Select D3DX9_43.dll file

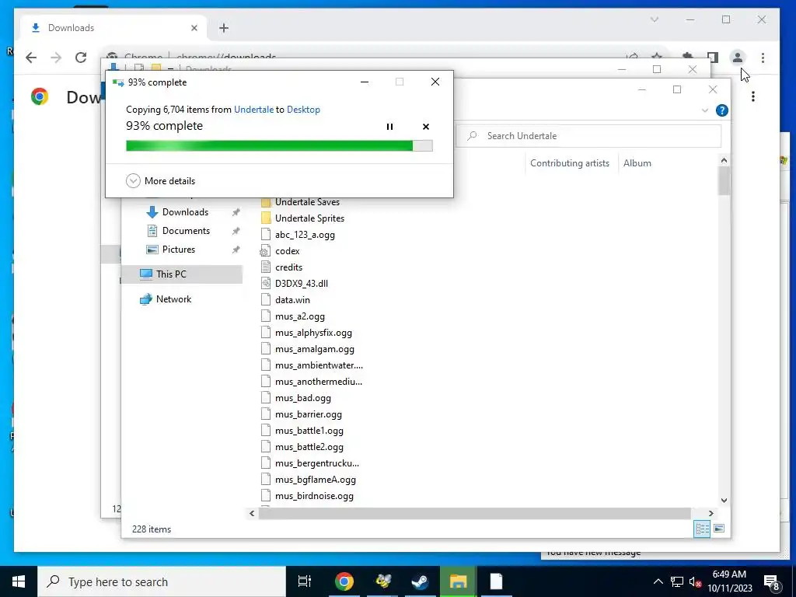[x=301, y=283]
